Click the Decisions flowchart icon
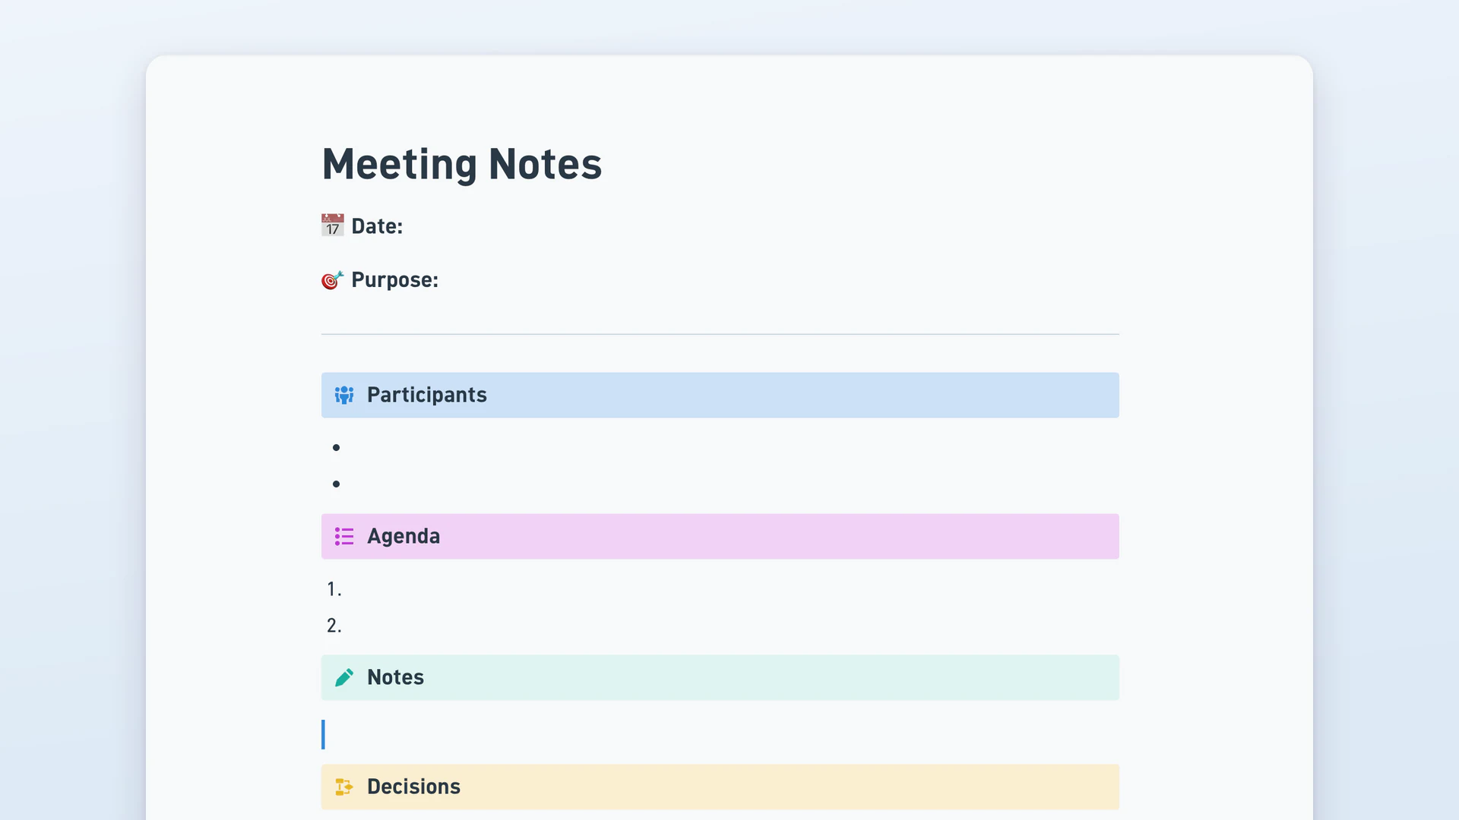 (344, 787)
